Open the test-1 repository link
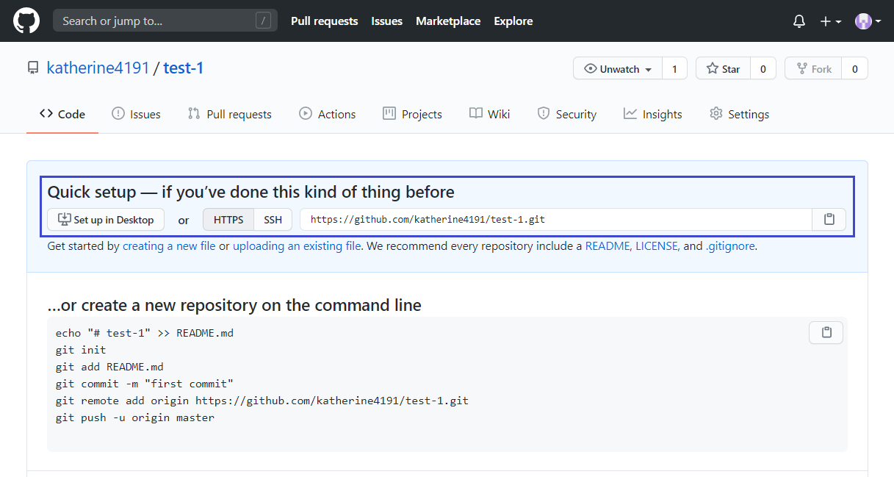The height and width of the screenshot is (477, 894). pyautogui.click(x=183, y=68)
